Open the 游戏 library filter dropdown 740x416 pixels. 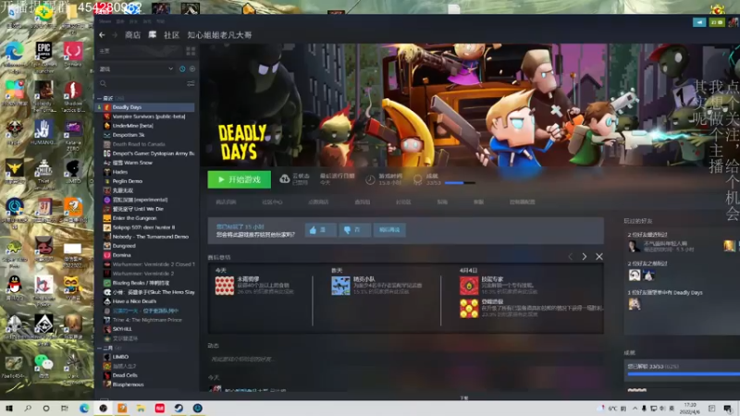point(136,68)
